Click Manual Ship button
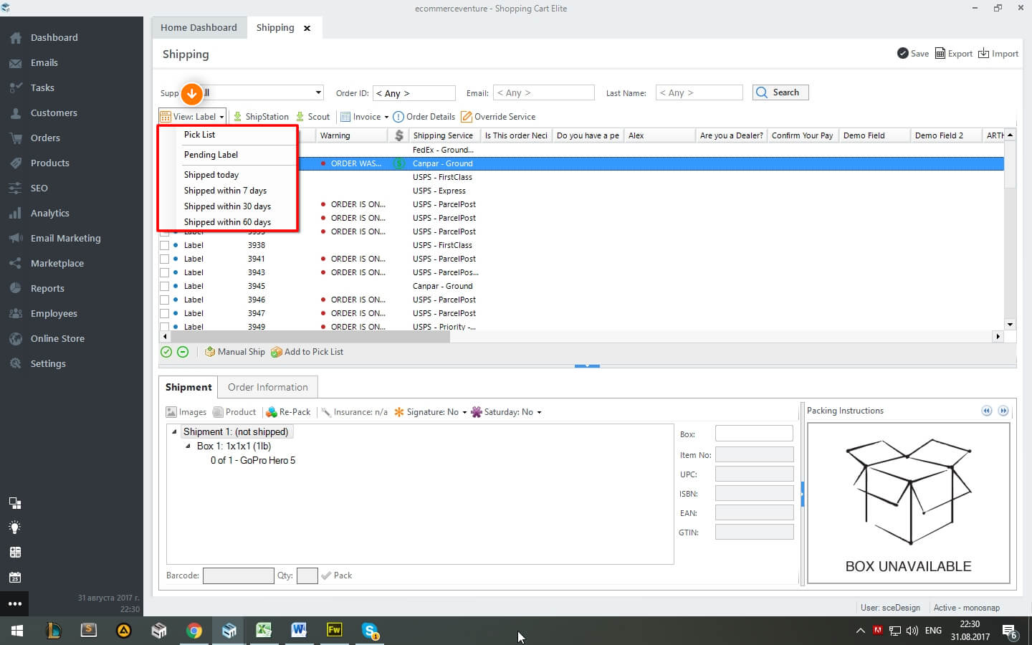 [x=235, y=352]
